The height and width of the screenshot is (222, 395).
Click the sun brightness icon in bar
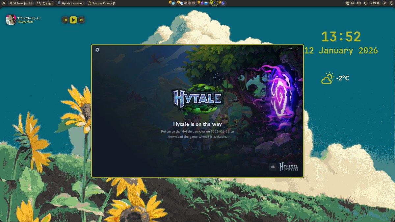tap(385, 3)
